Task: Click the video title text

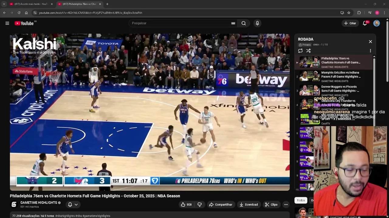Action: click(x=95, y=196)
